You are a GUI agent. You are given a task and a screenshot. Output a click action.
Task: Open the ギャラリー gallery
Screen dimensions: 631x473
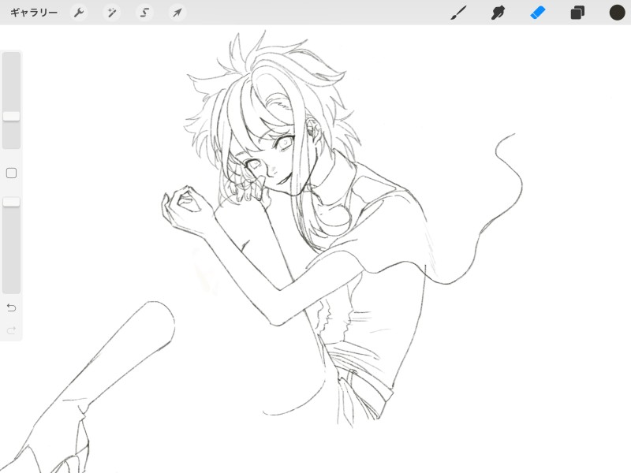(x=34, y=13)
